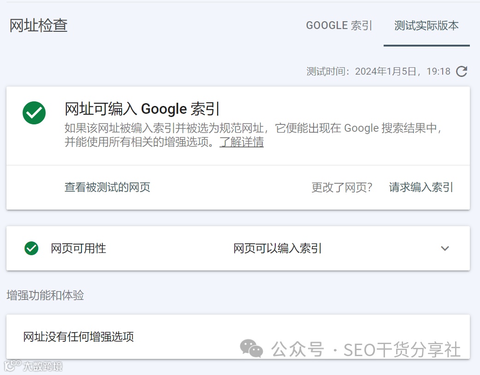Click the WeChat logo icon in watermark

point(251,349)
